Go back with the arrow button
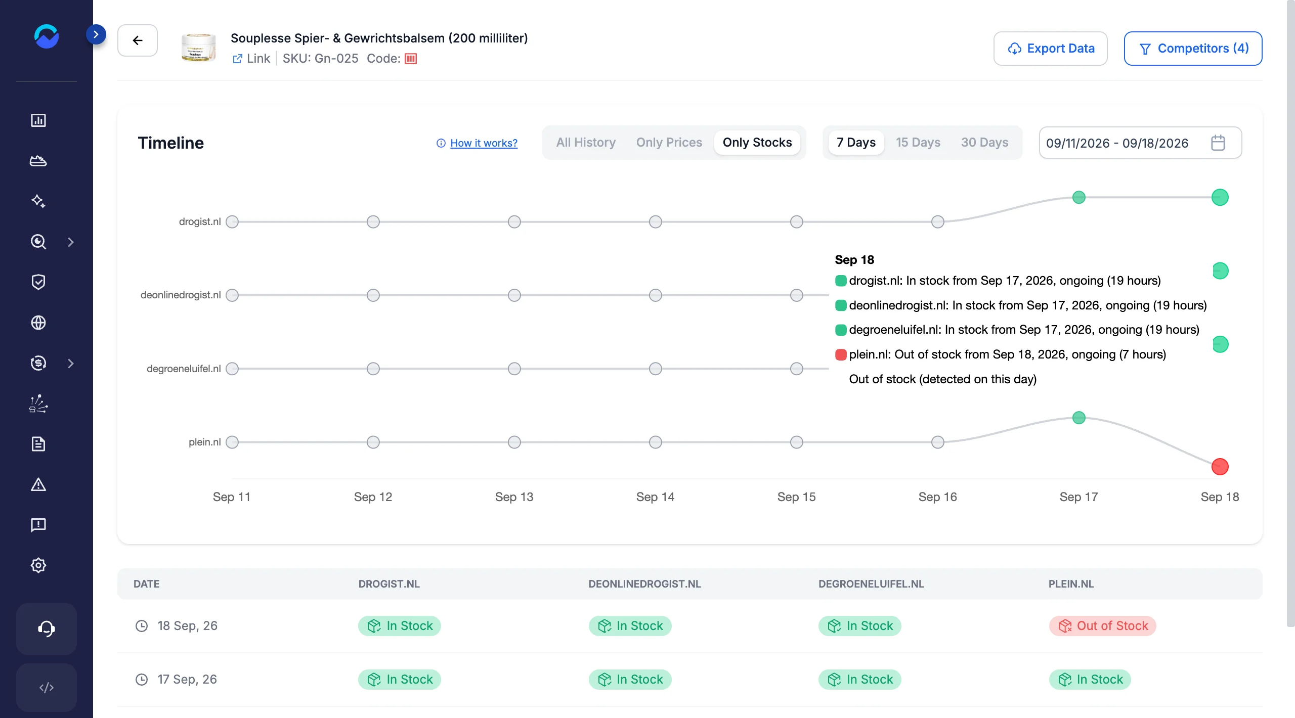This screenshot has height=718, width=1295. coord(138,40)
